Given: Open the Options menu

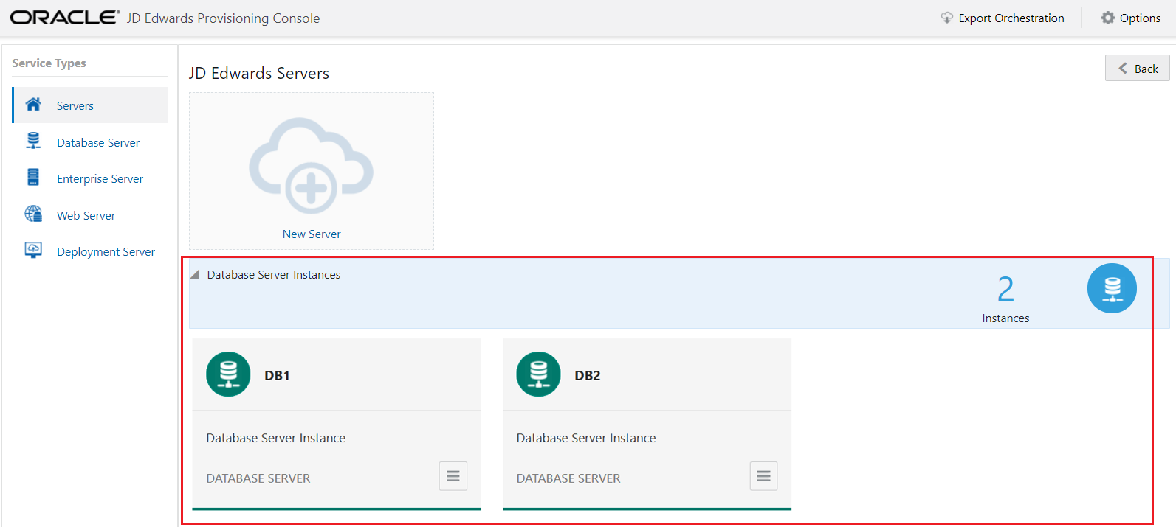Looking at the screenshot, I should point(1131,18).
